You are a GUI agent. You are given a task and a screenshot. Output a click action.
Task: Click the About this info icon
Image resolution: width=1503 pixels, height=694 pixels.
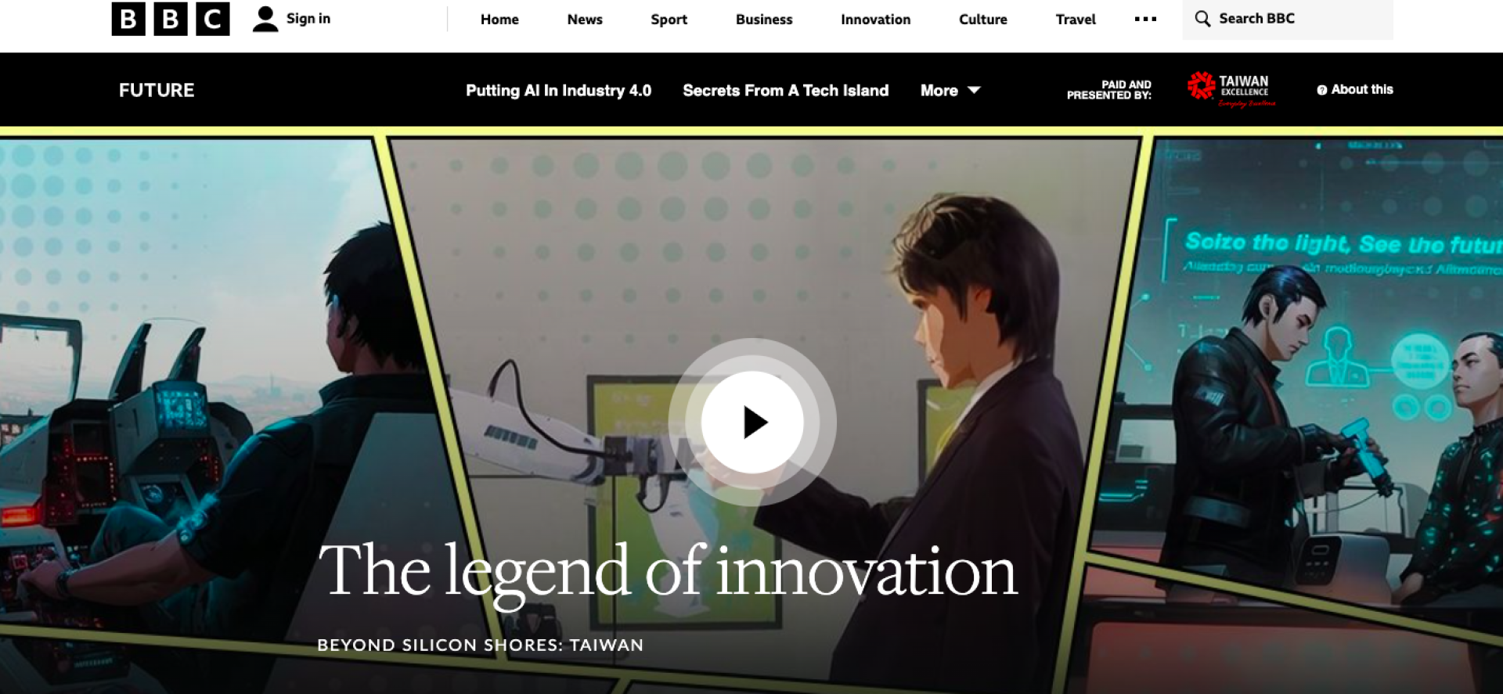click(1321, 90)
